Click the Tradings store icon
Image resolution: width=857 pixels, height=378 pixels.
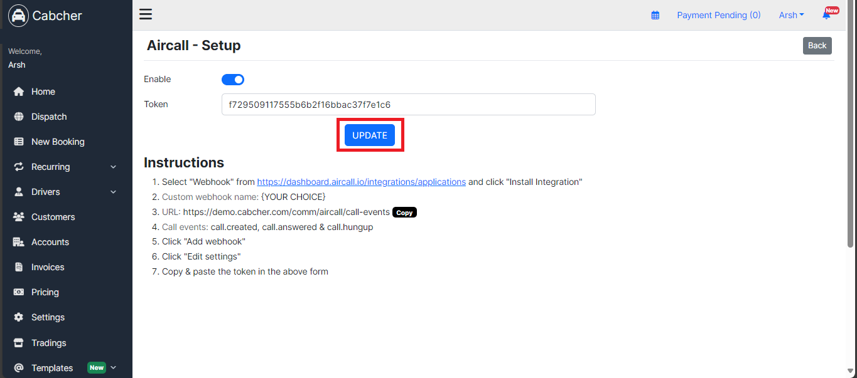coord(19,343)
